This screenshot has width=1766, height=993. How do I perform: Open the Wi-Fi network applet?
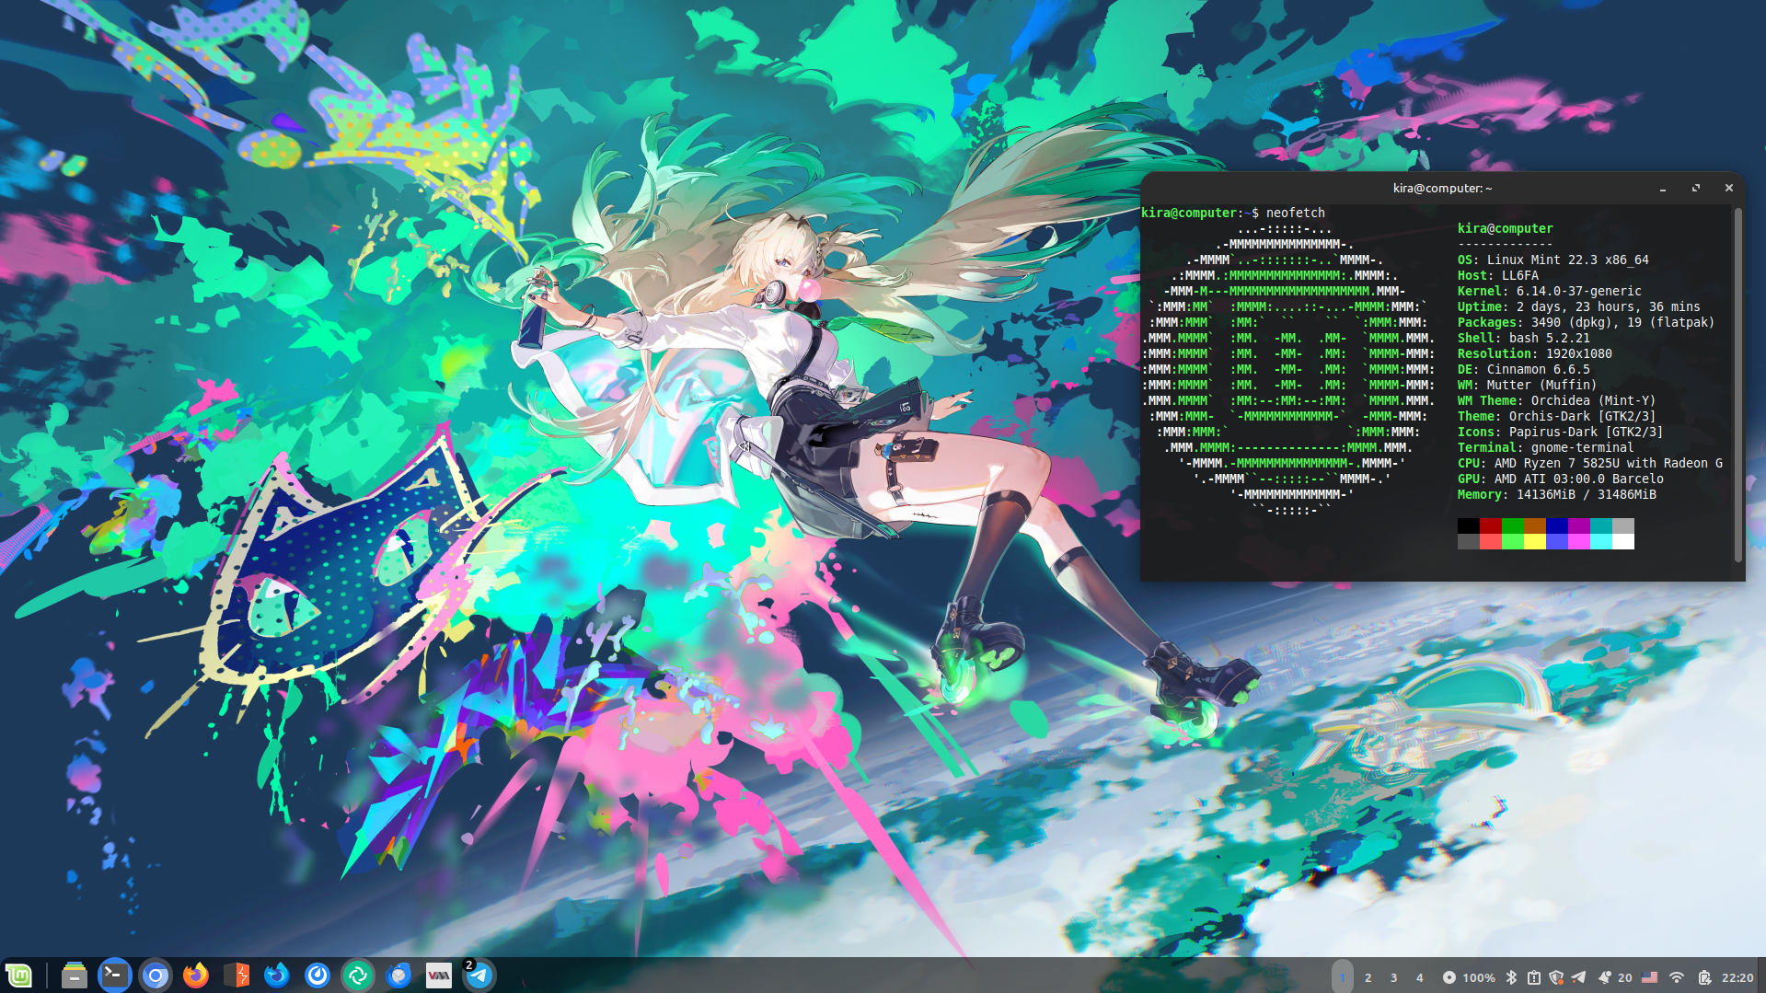(1677, 977)
